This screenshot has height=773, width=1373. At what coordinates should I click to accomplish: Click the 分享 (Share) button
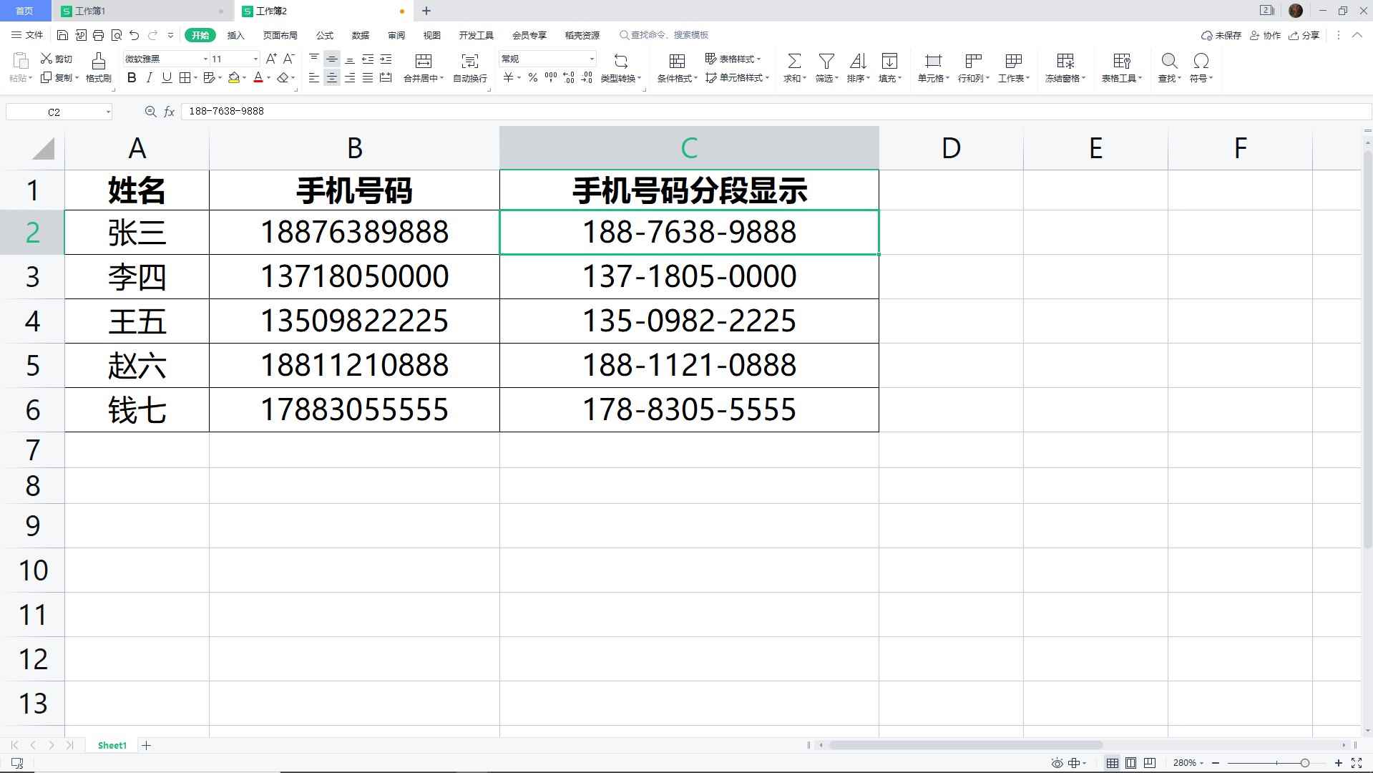(x=1304, y=35)
